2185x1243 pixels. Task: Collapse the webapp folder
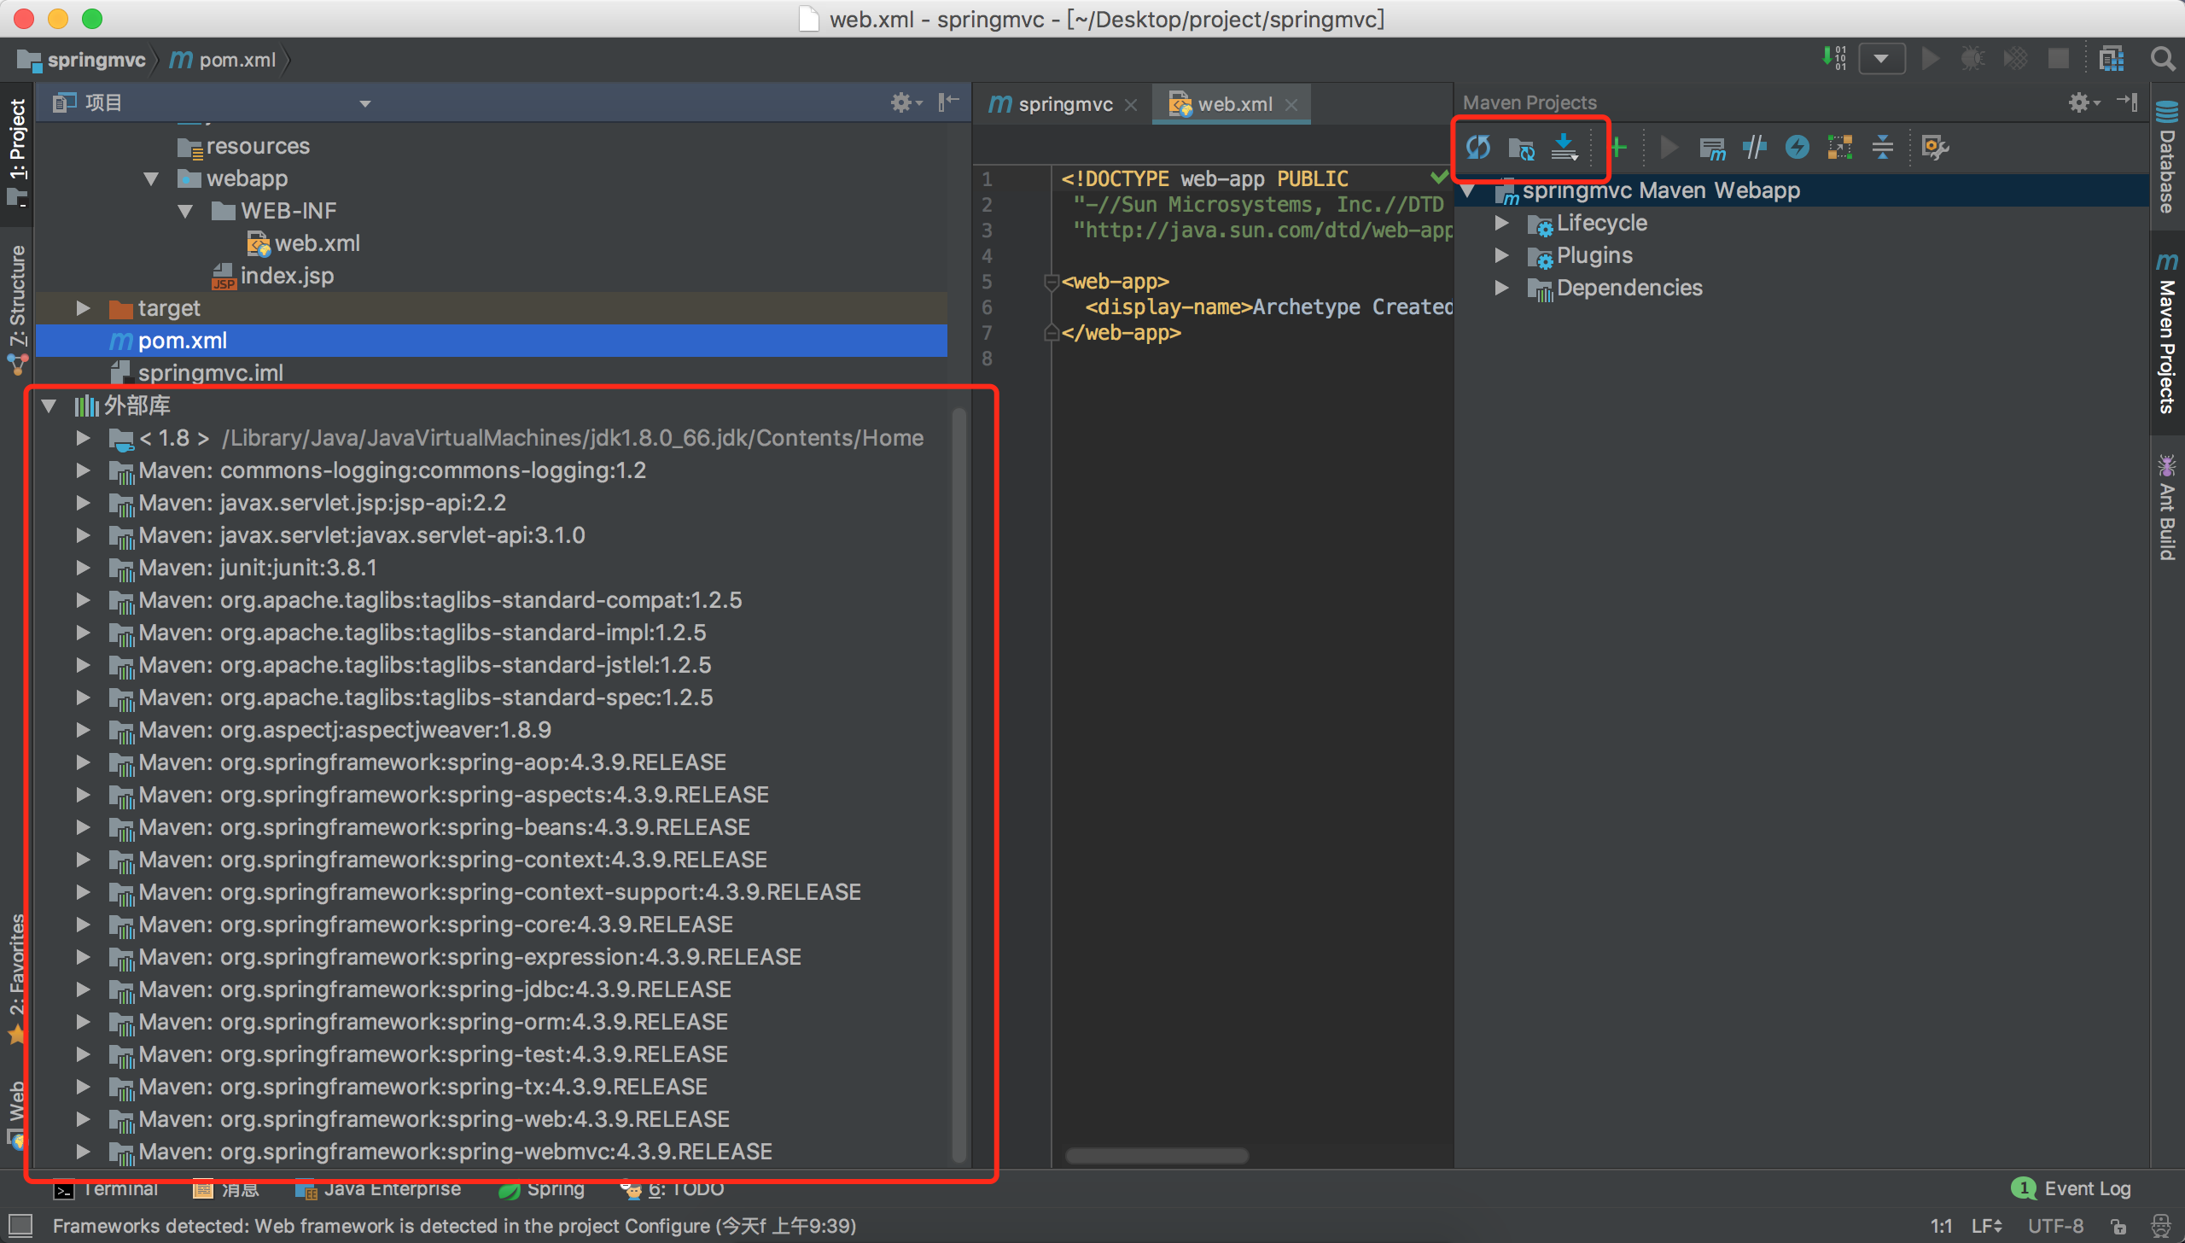pyautogui.click(x=151, y=178)
